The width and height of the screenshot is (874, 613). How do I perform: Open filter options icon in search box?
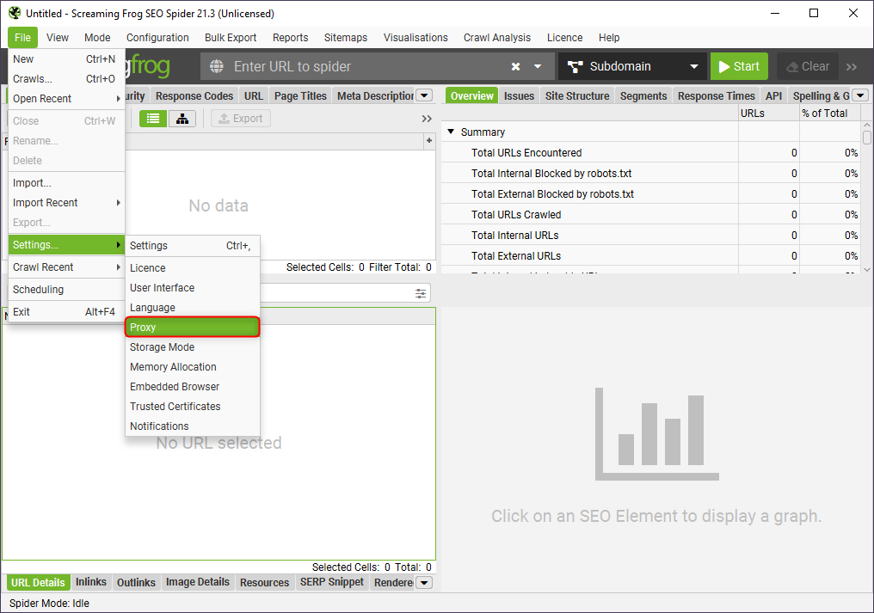tap(421, 293)
